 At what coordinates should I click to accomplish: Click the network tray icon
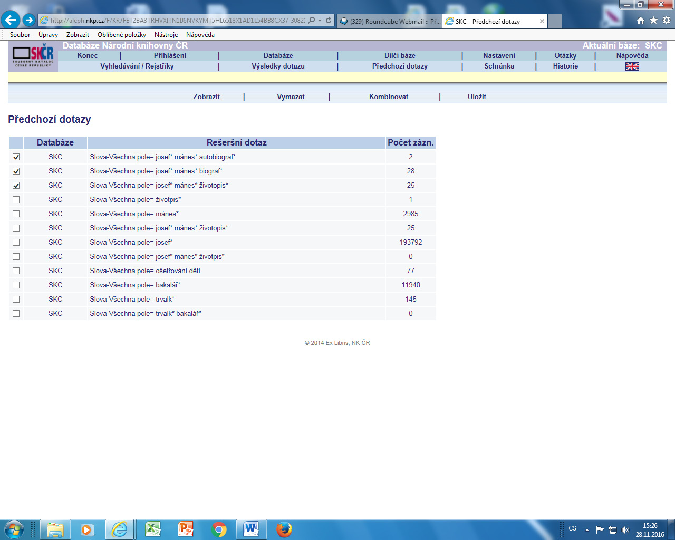pyautogui.click(x=613, y=530)
